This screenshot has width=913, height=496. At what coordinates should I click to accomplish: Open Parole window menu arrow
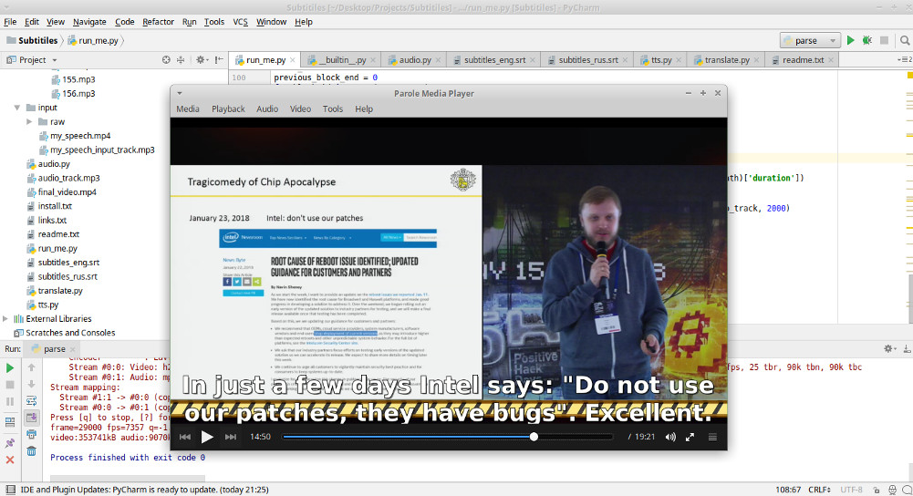(180, 93)
